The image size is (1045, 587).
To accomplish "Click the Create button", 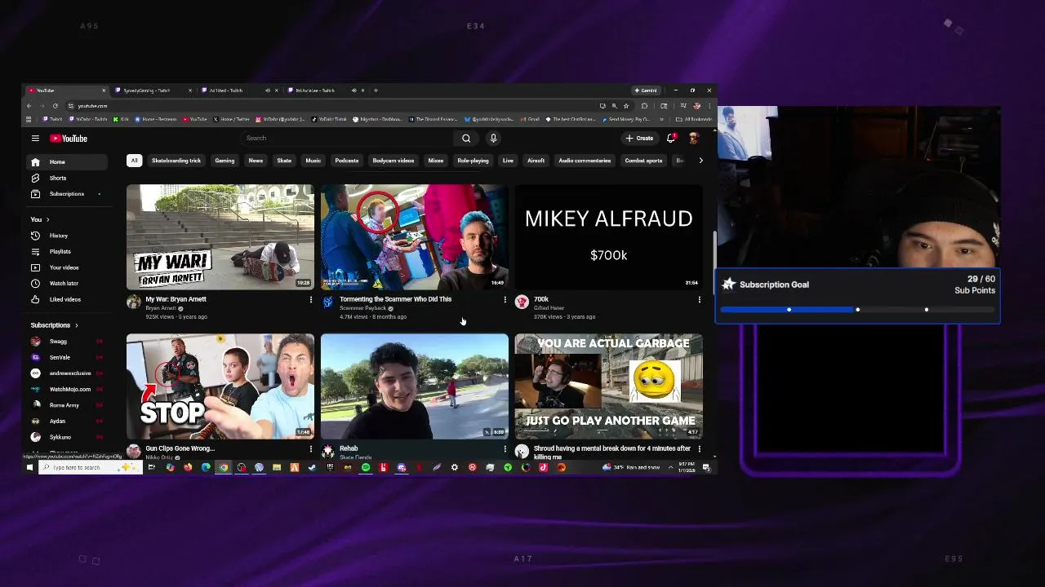I will click(x=639, y=139).
